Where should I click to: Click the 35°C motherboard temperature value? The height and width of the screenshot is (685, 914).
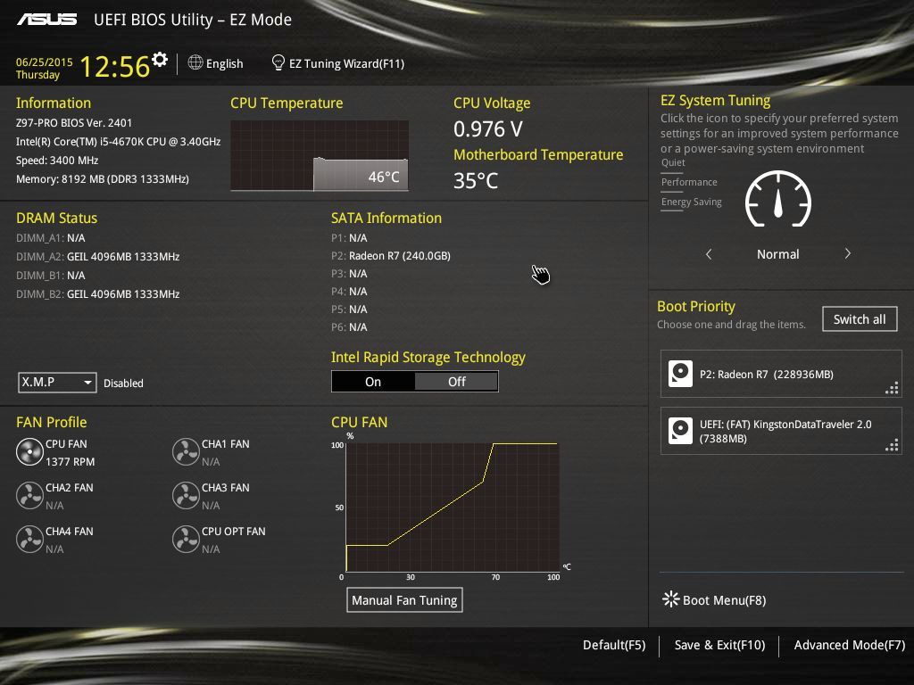[x=476, y=180]
